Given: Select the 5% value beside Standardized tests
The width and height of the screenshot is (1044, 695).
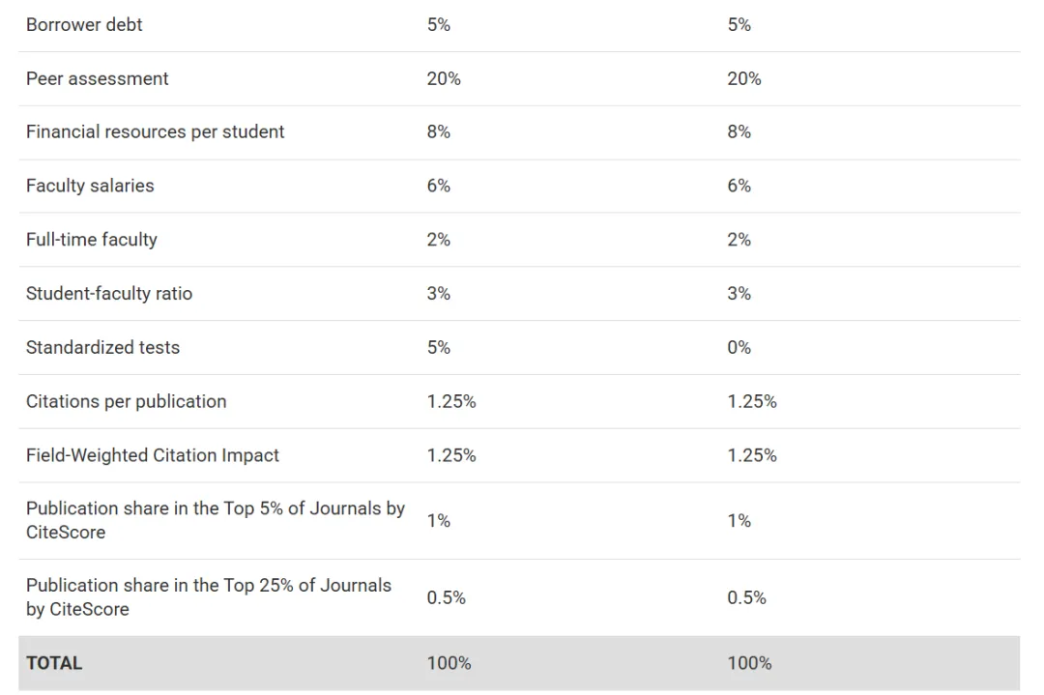Looking at the screenshot, I should click(439, 347).
